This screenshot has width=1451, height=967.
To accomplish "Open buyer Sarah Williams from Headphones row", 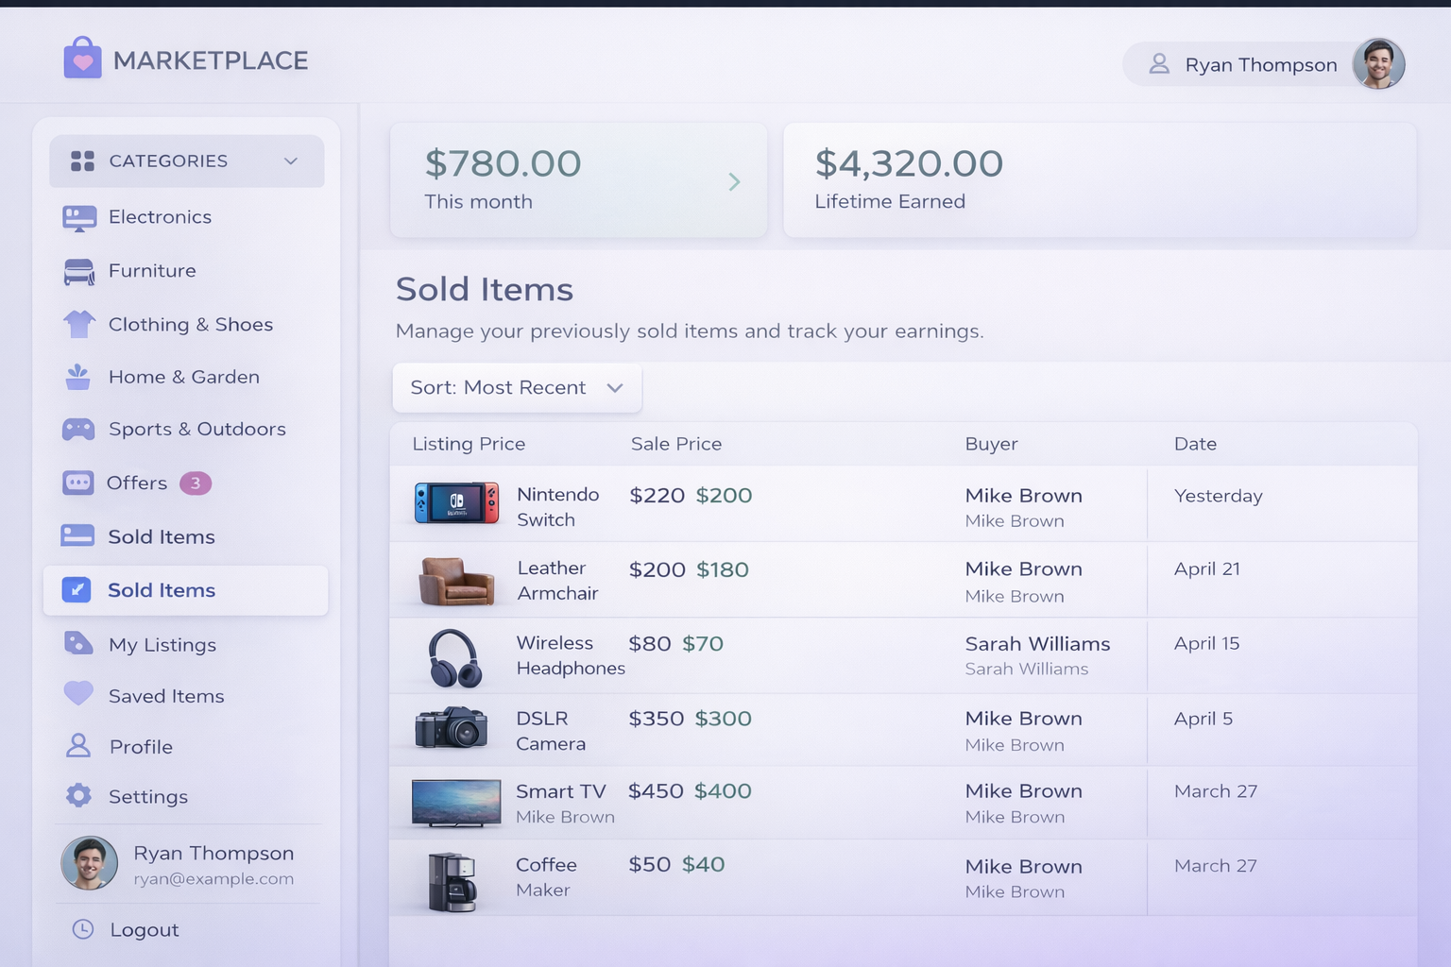I will click(x=1037, y=644).
